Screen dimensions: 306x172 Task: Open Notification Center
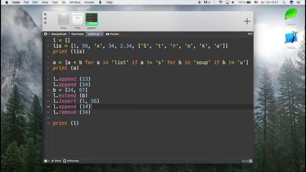pyautogui.click(x=298, y=2)
